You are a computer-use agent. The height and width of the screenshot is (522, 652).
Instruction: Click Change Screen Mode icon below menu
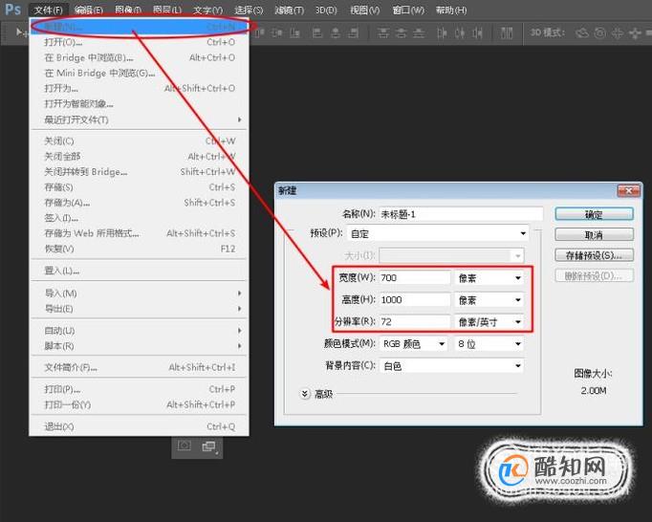pyautogui.click(x=209, y=446)
